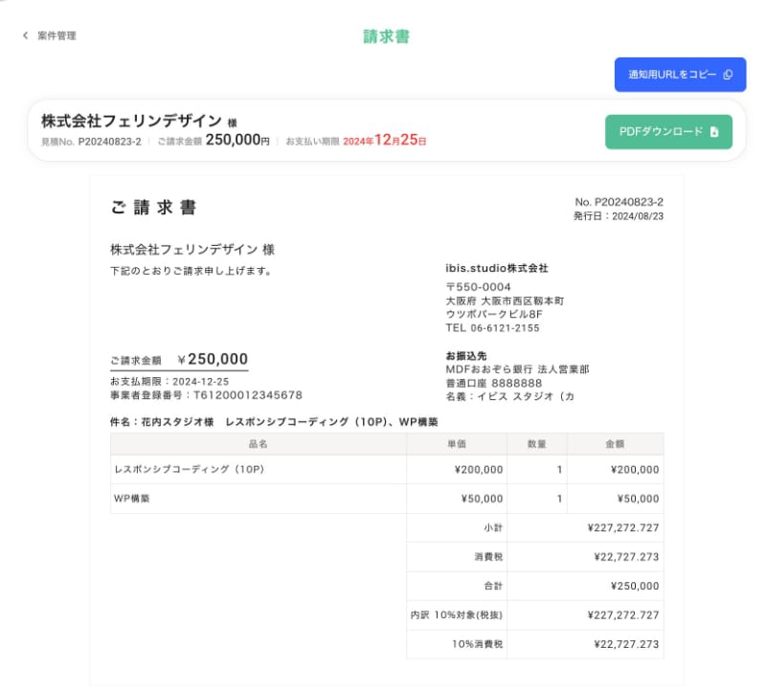The width and height of the screenshot is (766, 691).
Task: Open the 案件管理 link
Action: pos(56,35)
